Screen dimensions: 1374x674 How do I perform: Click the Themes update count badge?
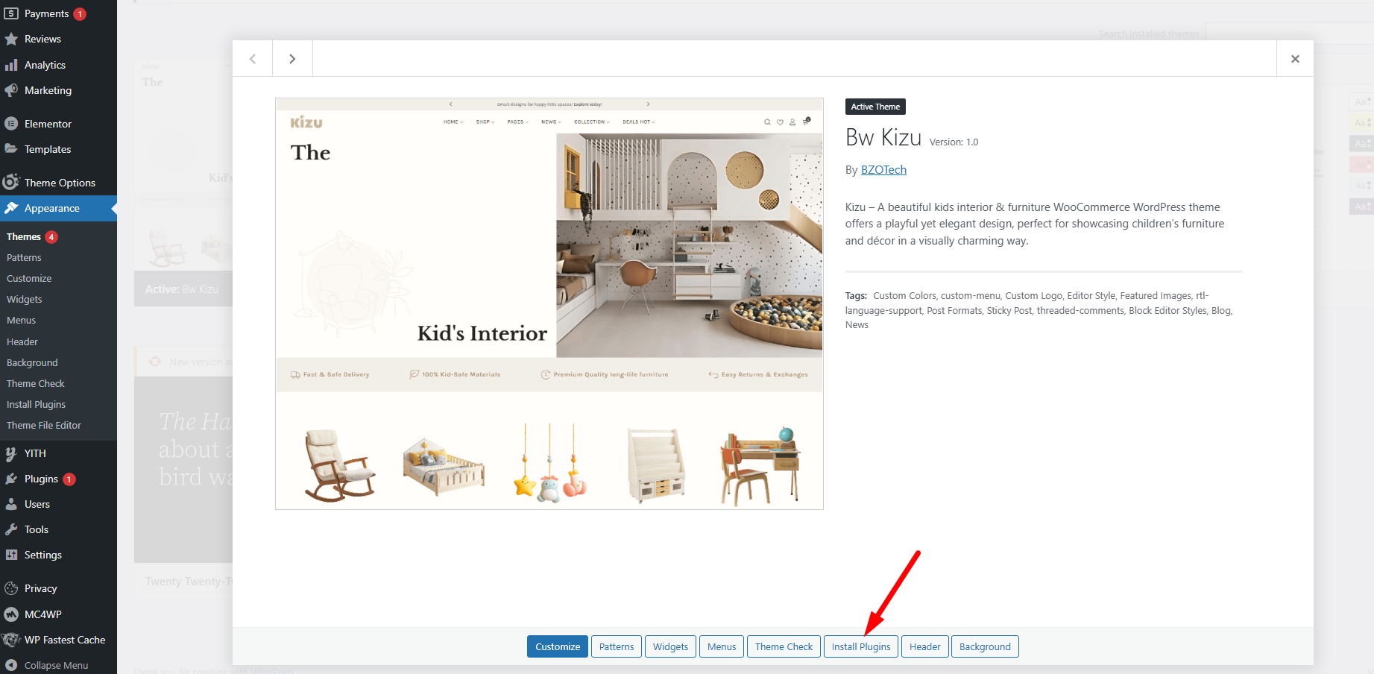click(51, 237)
